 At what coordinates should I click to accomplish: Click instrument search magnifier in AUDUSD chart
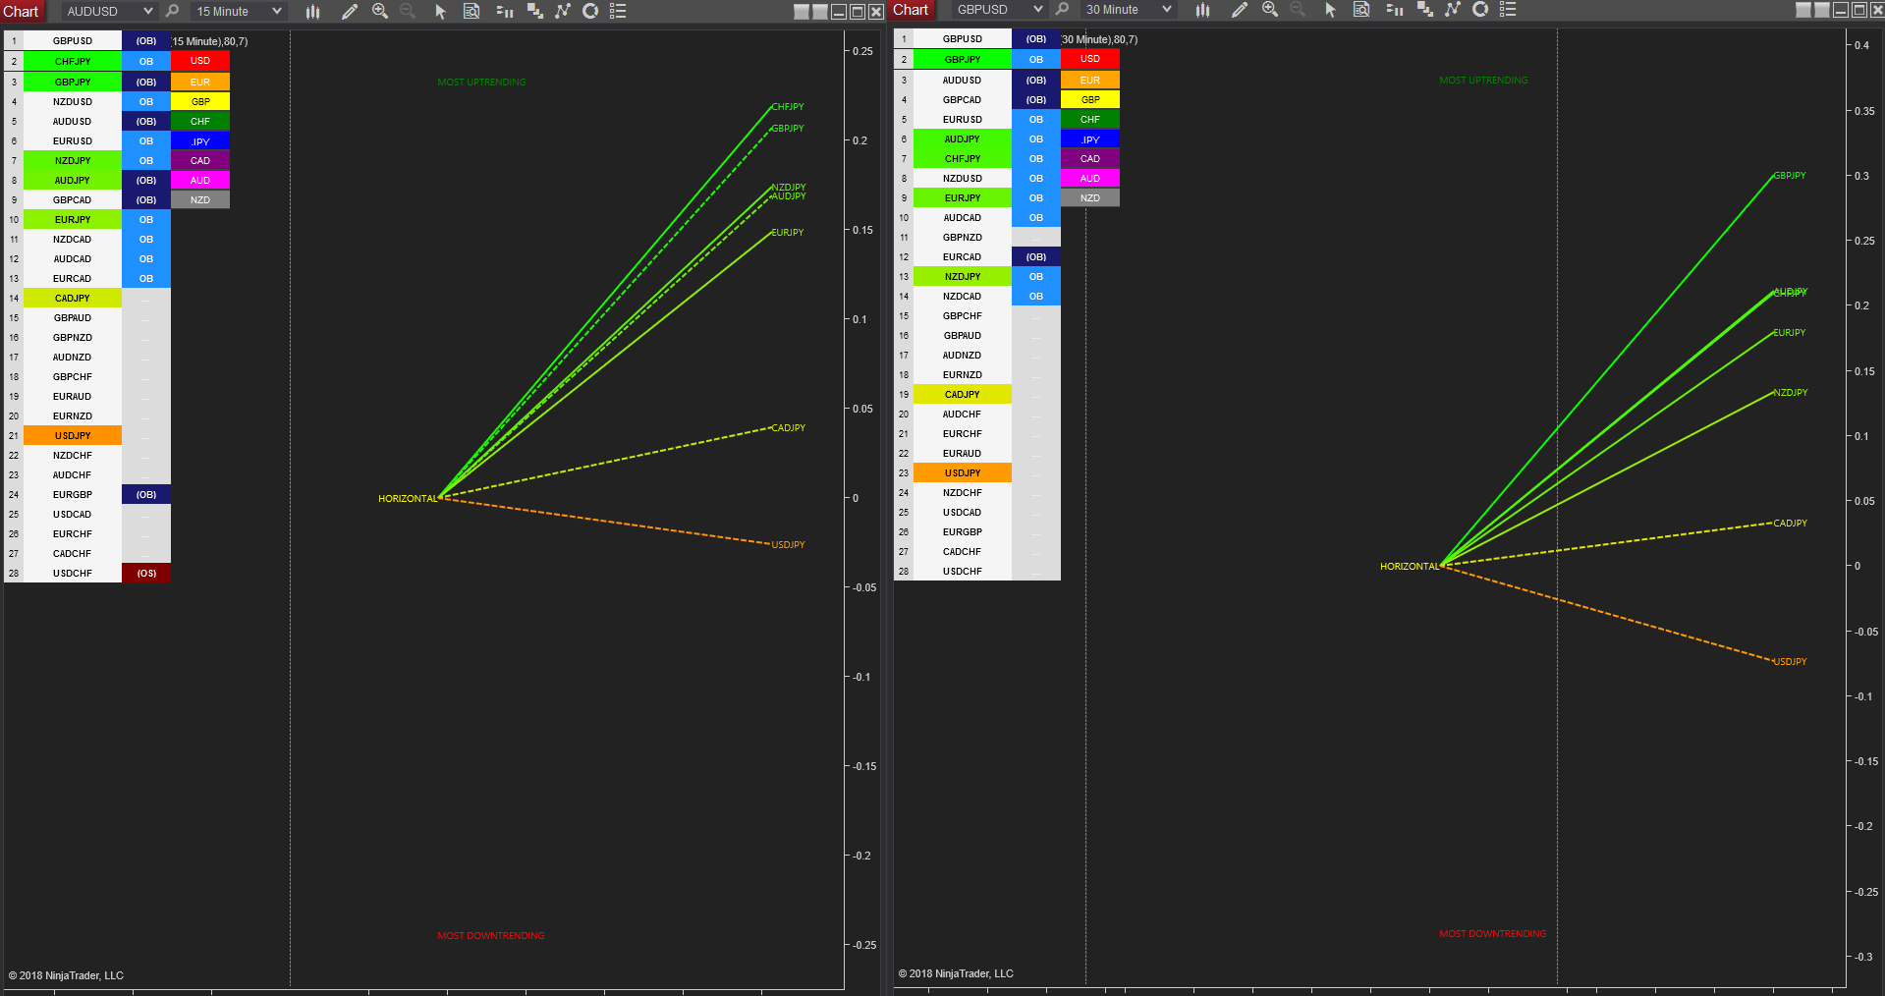173,11
